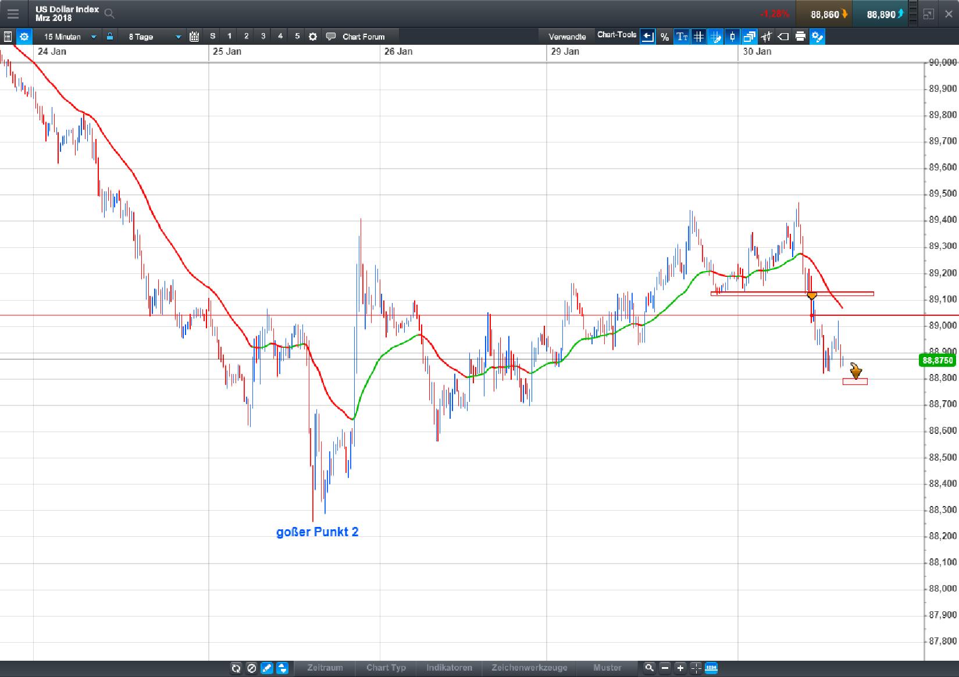The height and width of the screenshot is (677, 959).
Task: Toggle the blue padlock lock
Action: (x=109, y=37)
